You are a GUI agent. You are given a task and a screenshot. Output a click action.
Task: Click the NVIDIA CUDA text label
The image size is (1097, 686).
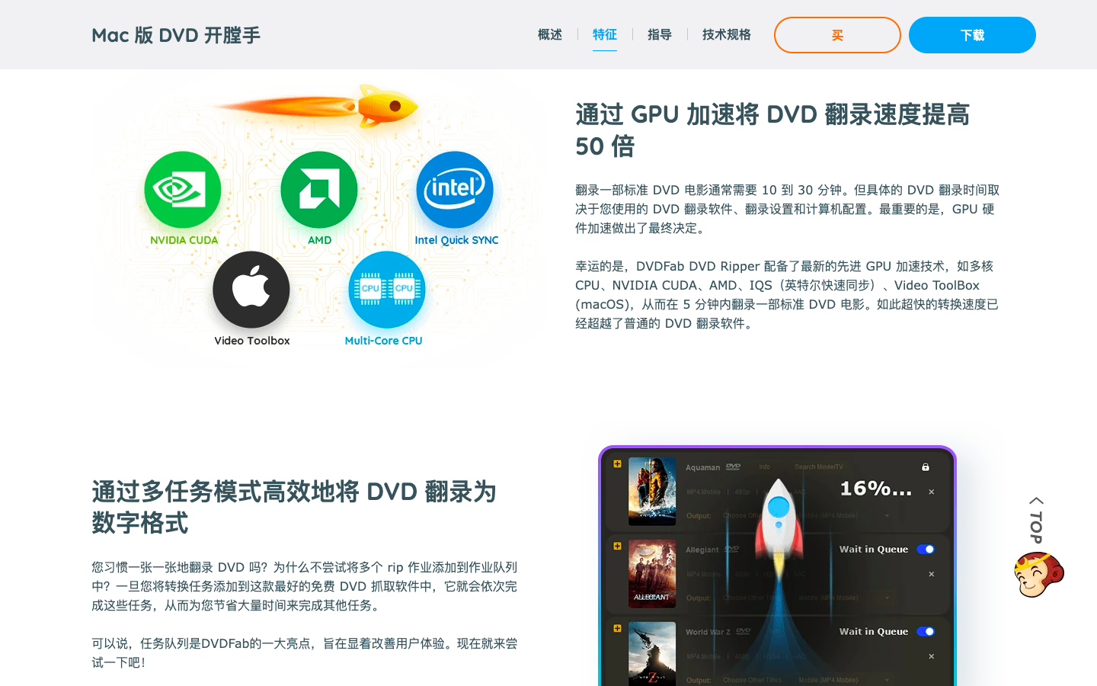184,240
